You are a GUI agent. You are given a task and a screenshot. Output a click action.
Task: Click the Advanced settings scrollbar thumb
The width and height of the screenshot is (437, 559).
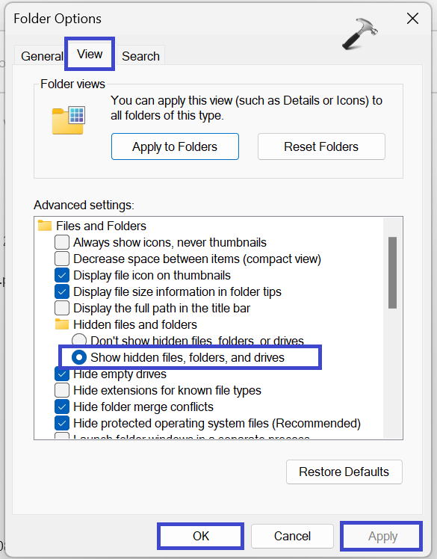[x=392, y=272]
